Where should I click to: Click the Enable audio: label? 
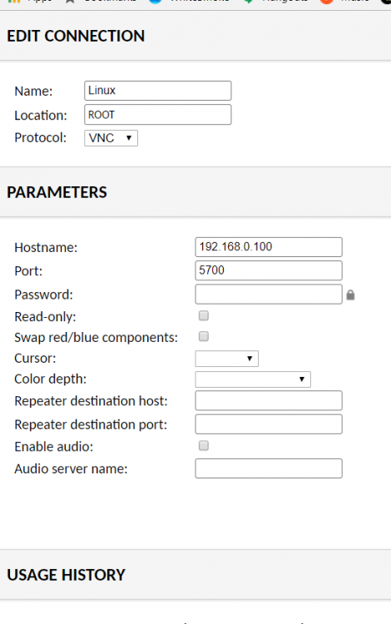click(x=54, y=447)
